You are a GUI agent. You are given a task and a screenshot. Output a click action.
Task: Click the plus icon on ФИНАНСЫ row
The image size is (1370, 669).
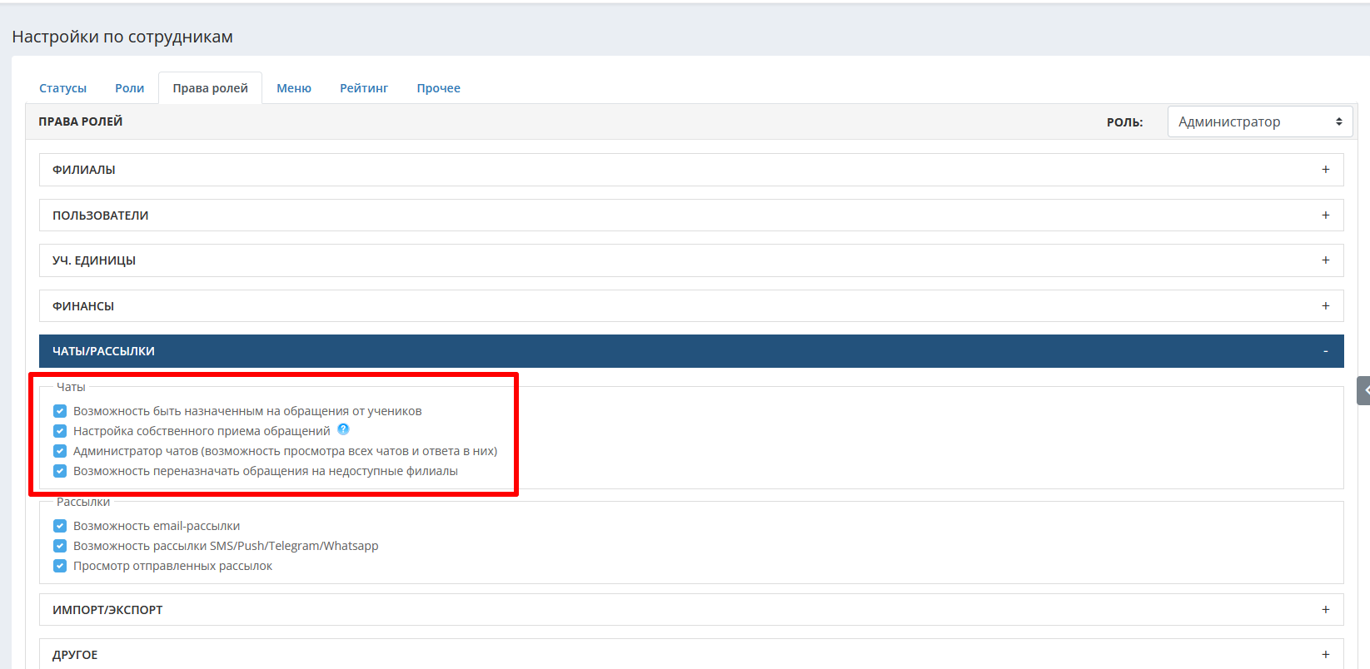(x=1325, y=306)
